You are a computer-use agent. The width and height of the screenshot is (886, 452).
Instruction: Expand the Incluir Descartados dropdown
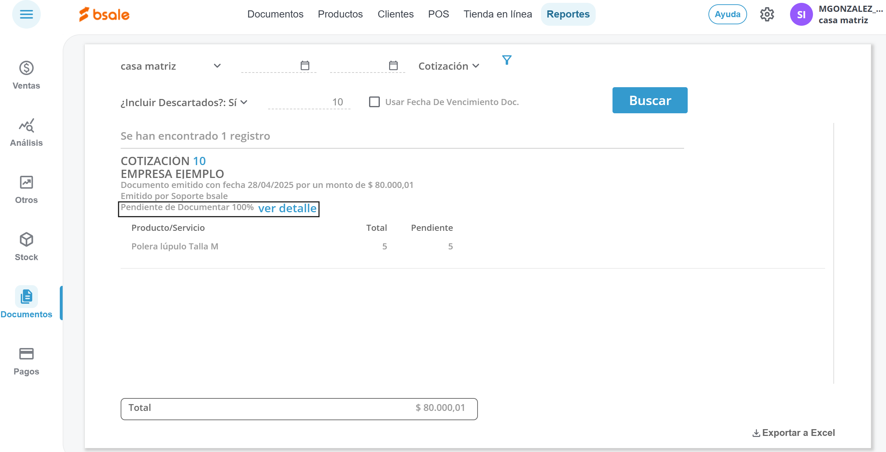click(x=184, y=103)
